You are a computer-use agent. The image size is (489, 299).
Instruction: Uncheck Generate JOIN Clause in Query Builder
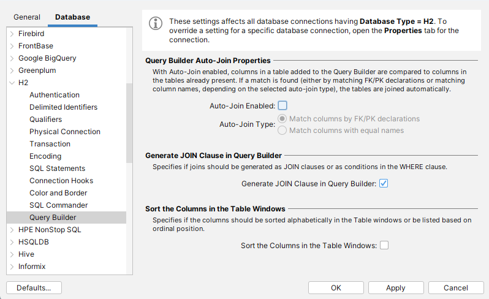click(x=384, y=183)
